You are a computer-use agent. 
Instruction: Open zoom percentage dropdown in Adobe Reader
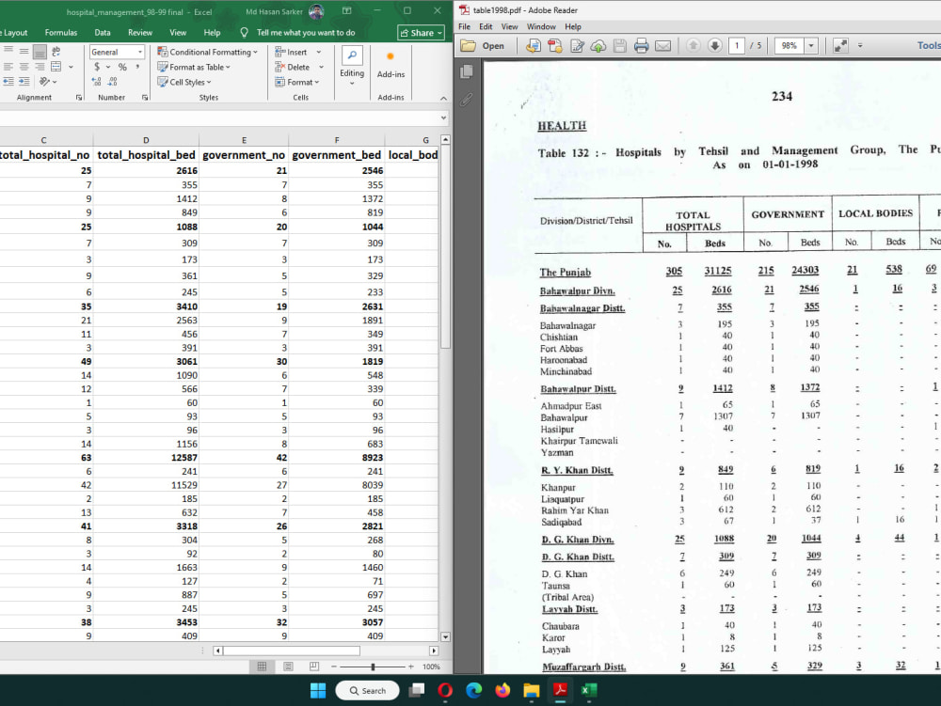[811, 45]
